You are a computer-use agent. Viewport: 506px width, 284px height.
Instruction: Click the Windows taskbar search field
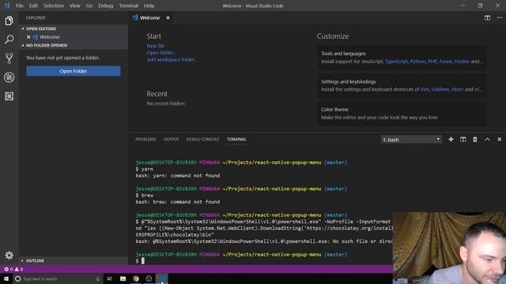[x=58, y=278]
